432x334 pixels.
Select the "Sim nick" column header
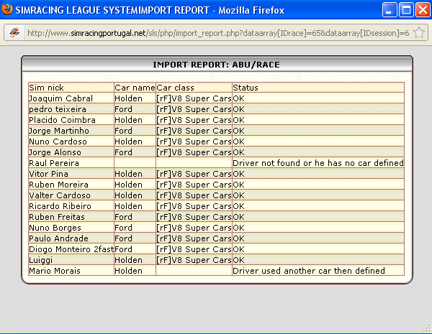[46, 88]
